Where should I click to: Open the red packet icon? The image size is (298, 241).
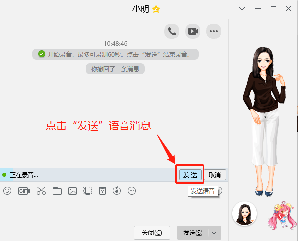pos(102,191)
